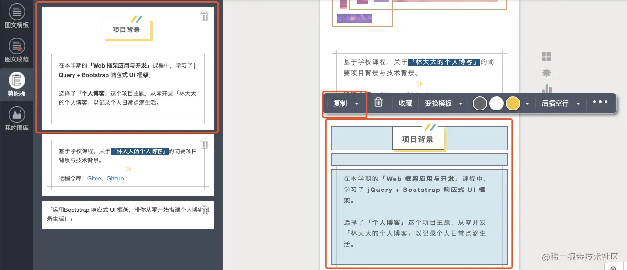Viewport: 627px width, 270px height.
Task: Click the 基于学校课程 clipboard card
Action: click(x=128, y=165)
